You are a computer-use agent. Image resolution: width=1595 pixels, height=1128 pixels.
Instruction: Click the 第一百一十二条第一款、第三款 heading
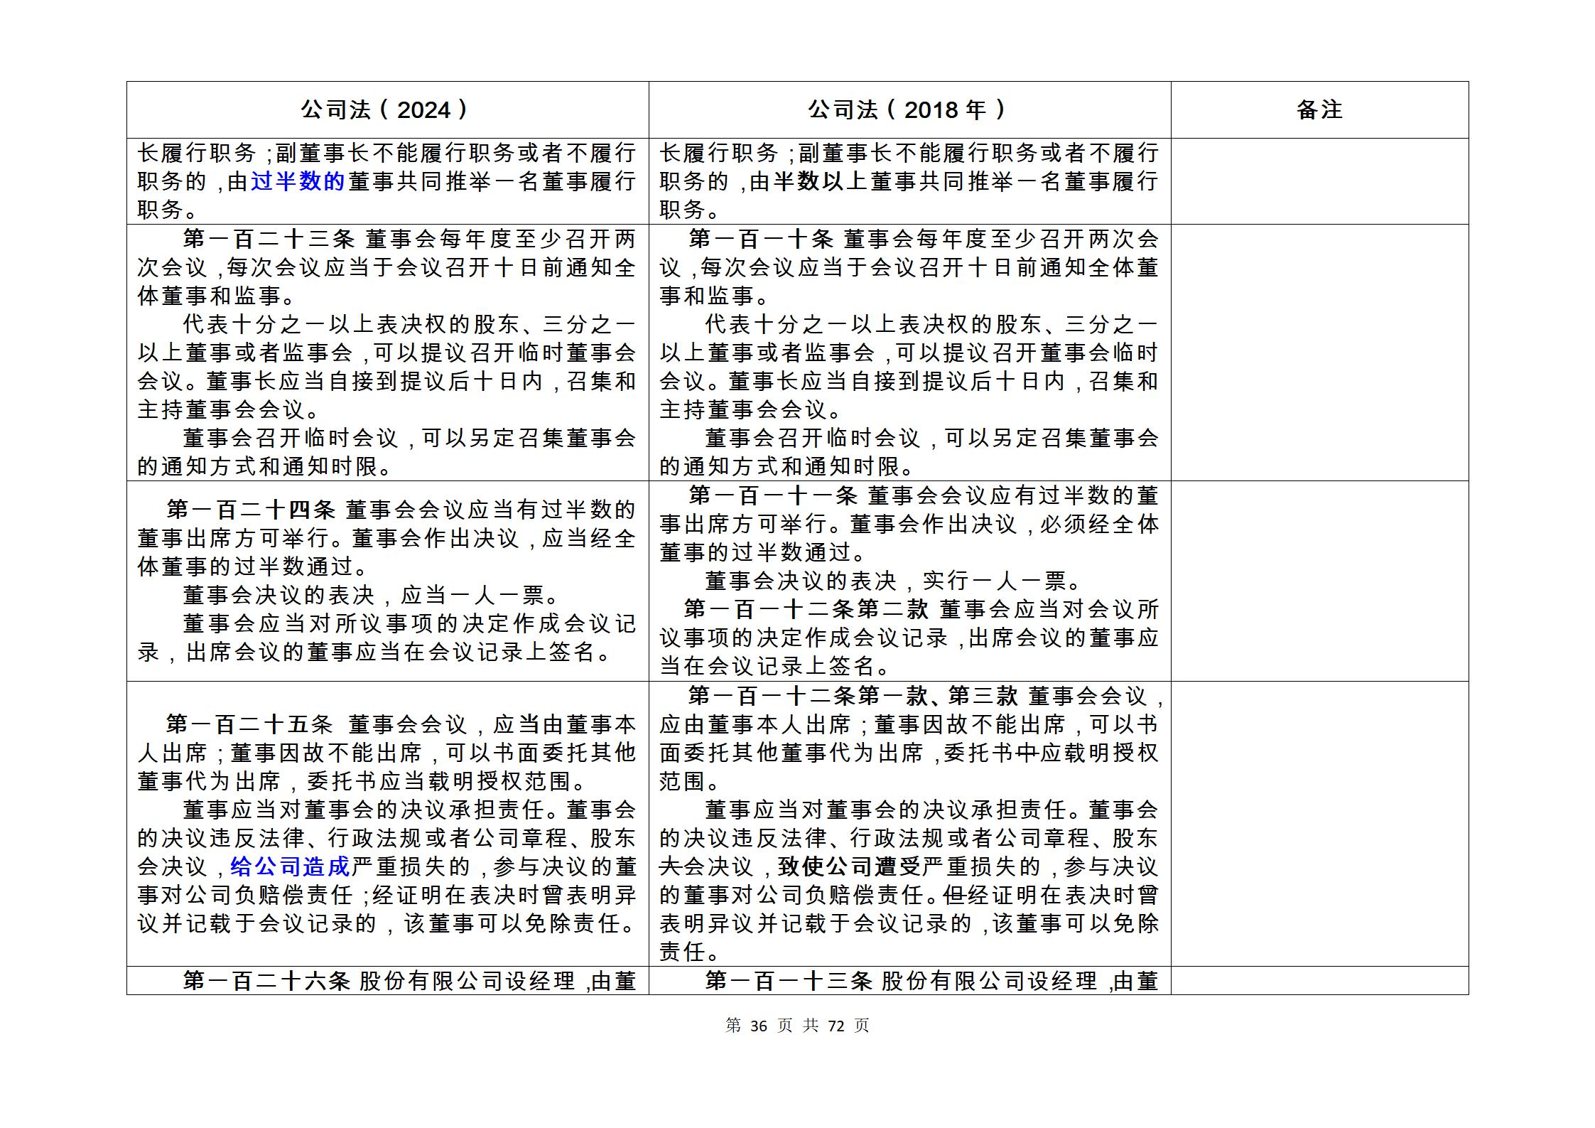click(853, 696)
